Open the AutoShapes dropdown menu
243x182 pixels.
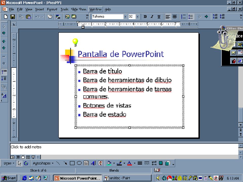[x=43, y=163]
